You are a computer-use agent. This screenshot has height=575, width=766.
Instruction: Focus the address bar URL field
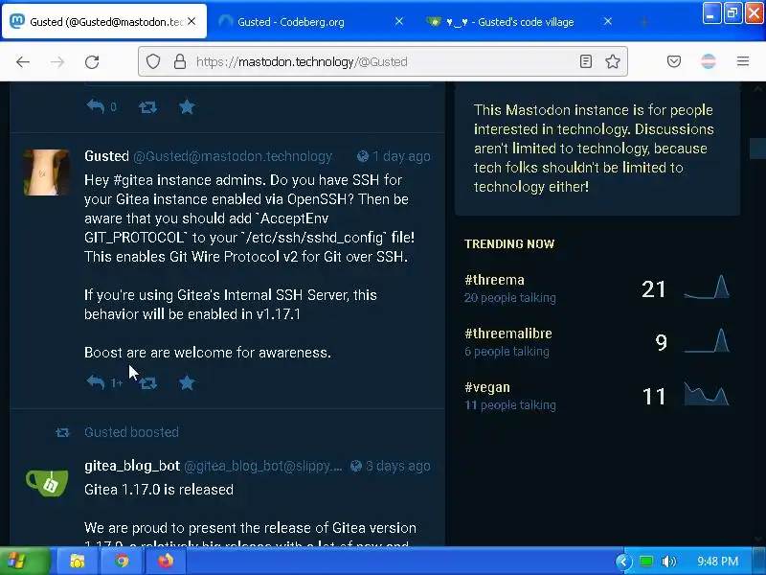pos(383,61)
